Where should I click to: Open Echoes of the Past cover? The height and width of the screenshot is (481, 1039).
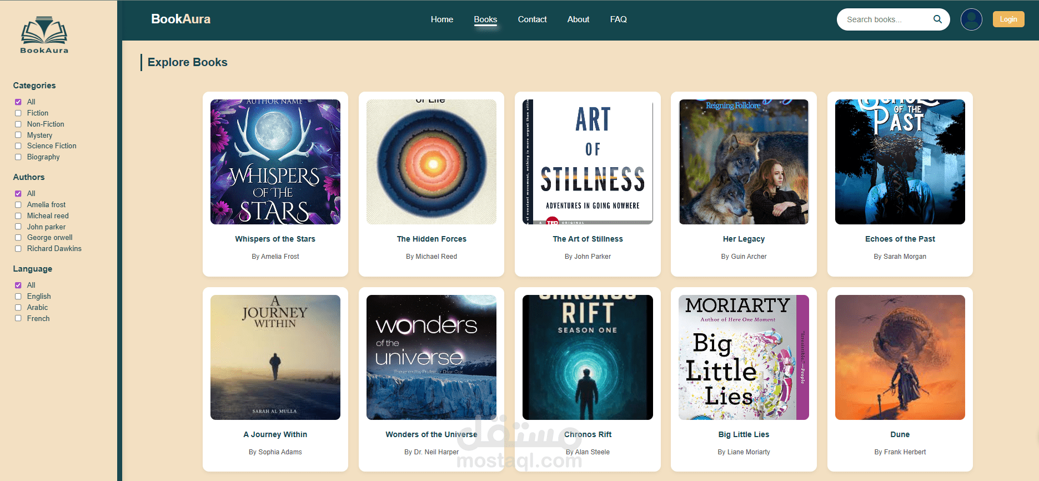coord(900,162)
